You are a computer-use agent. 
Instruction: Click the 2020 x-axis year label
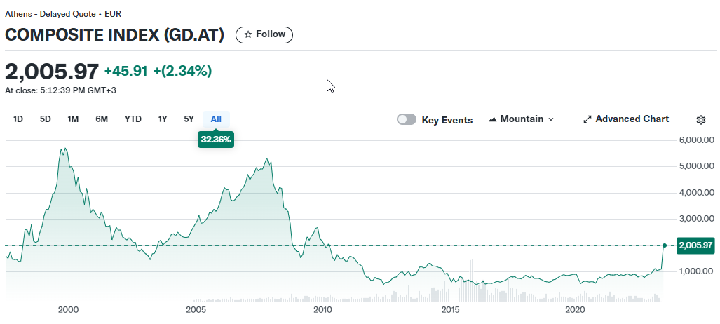[x=576, y=310]
